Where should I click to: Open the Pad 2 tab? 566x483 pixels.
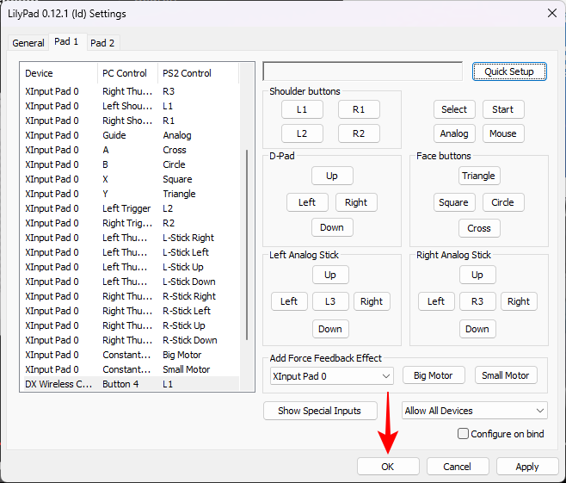102,43
